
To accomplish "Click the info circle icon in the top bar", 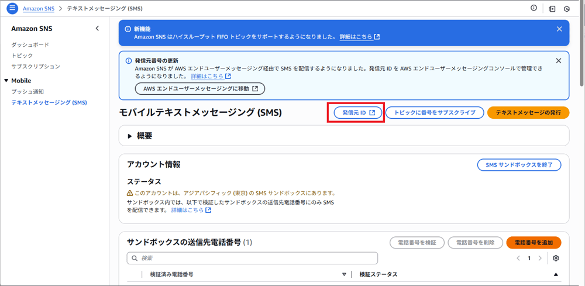I will (x=534, y=8).
